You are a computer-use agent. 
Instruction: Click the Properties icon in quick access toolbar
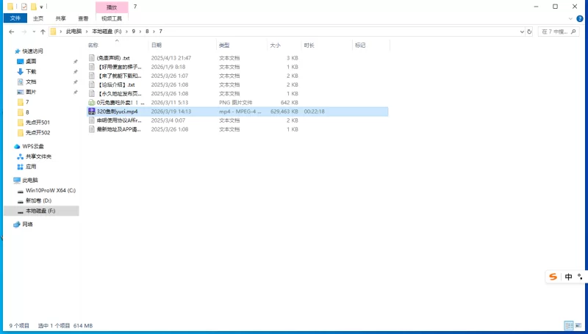click(24, 6)
